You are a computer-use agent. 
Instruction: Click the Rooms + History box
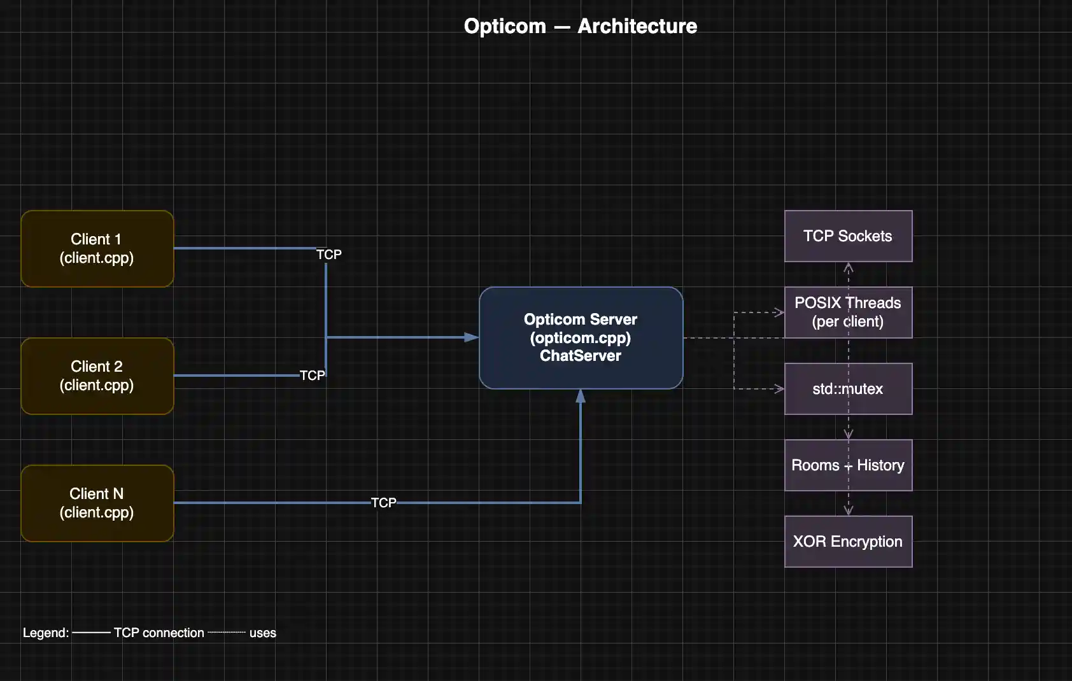click(848, 465)
